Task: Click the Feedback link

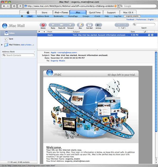Action: (x=130, y=19)
